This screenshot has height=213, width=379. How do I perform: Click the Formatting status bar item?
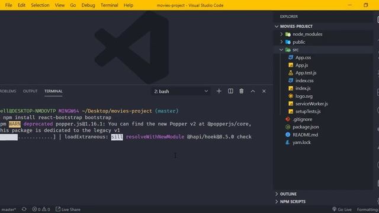pyautogui.click(x=368, y=209)
